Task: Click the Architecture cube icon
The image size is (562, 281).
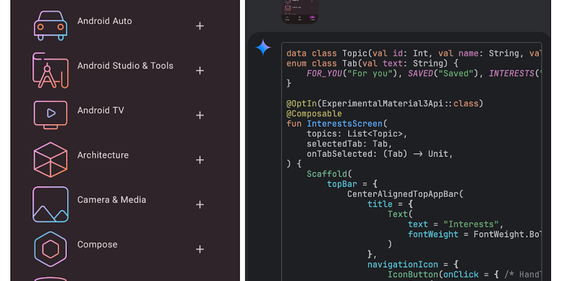Action: point(50,160)
